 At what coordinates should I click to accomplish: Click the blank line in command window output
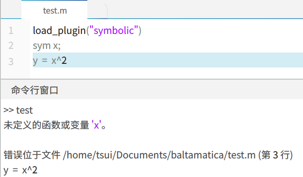(152, 140)
